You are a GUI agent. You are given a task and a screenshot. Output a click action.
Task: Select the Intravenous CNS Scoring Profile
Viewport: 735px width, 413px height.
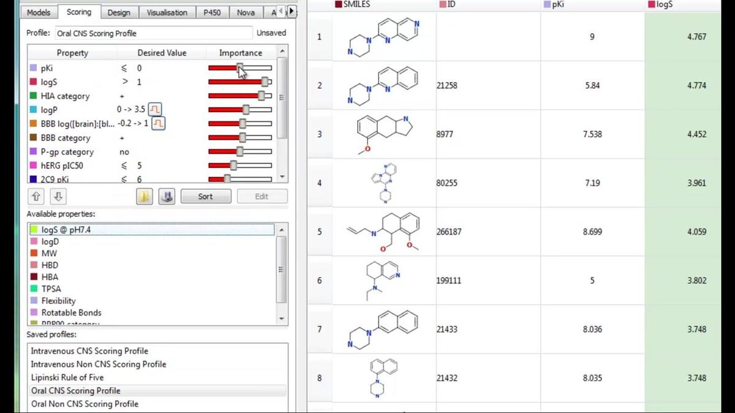click(88, 350)
